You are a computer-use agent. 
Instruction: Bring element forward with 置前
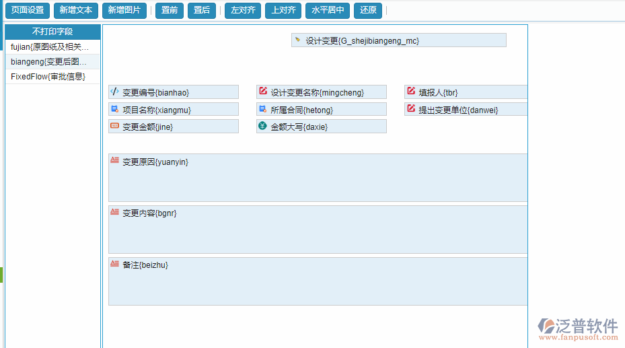(x=170, y=10)
